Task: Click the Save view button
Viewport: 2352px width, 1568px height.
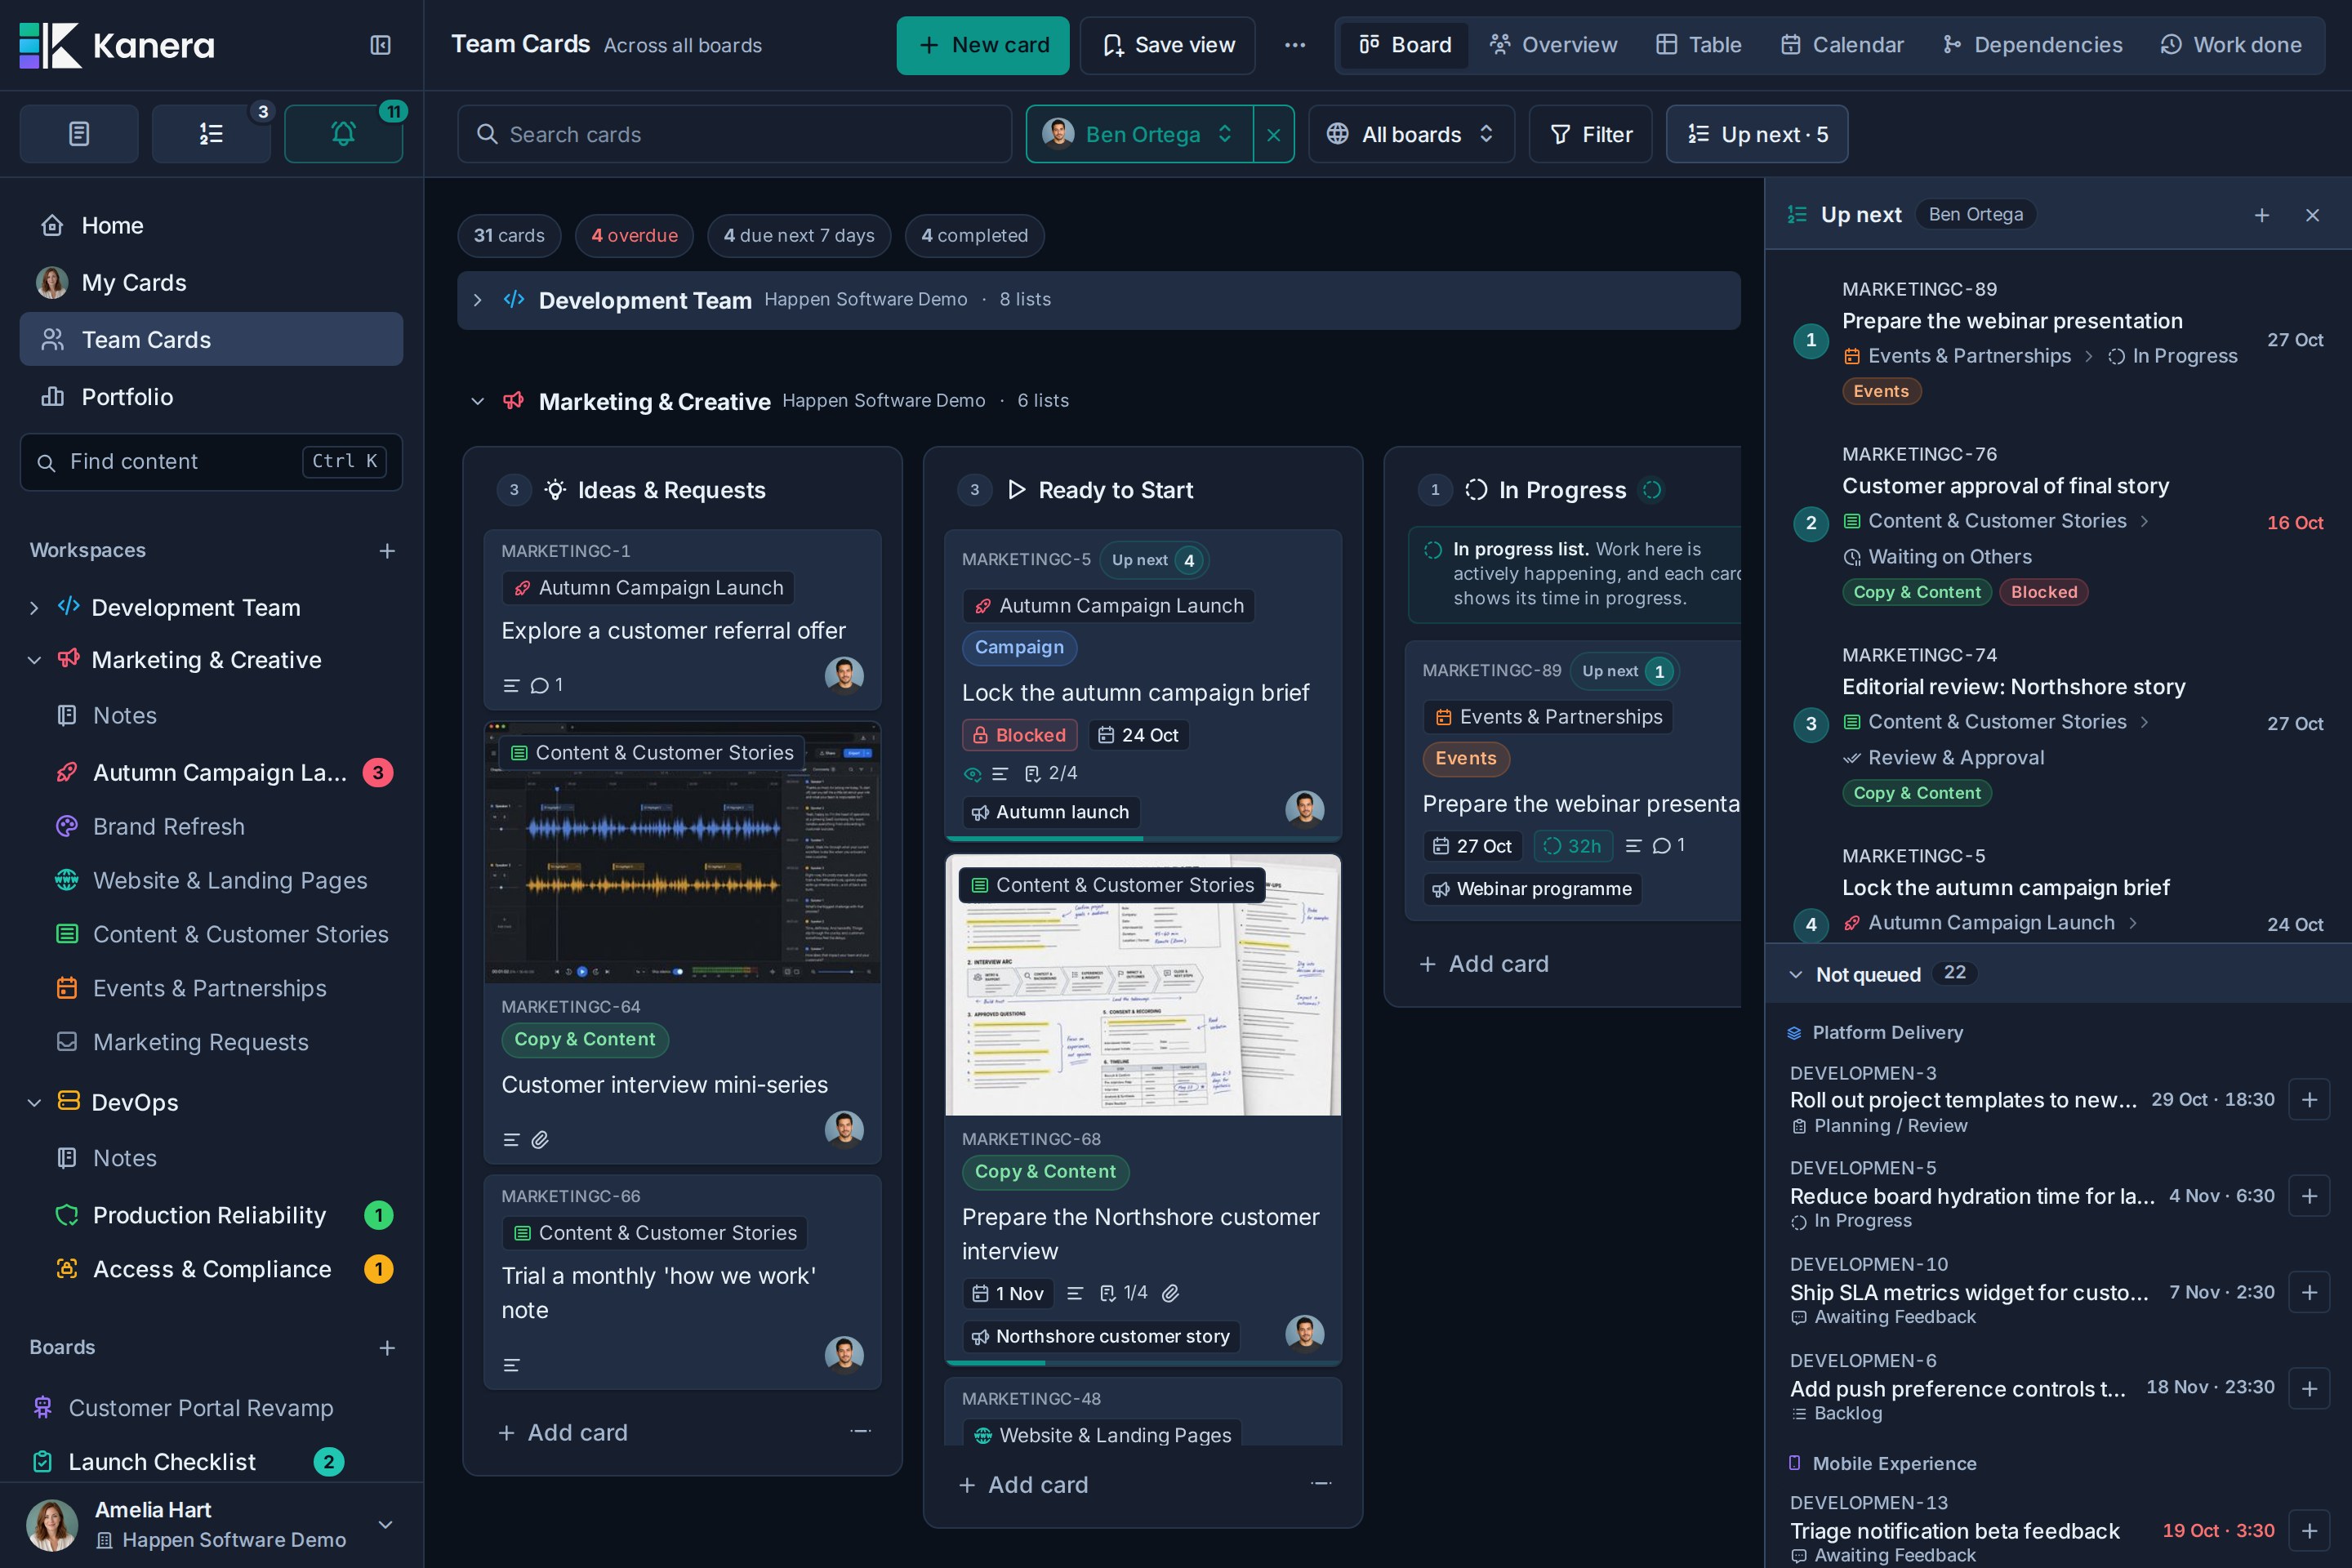Action: (1168, 45)
